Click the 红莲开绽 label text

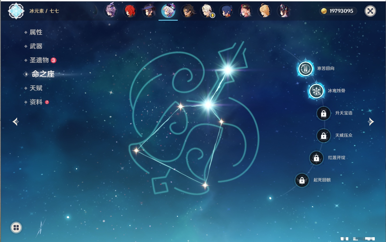tap(337, 158)
